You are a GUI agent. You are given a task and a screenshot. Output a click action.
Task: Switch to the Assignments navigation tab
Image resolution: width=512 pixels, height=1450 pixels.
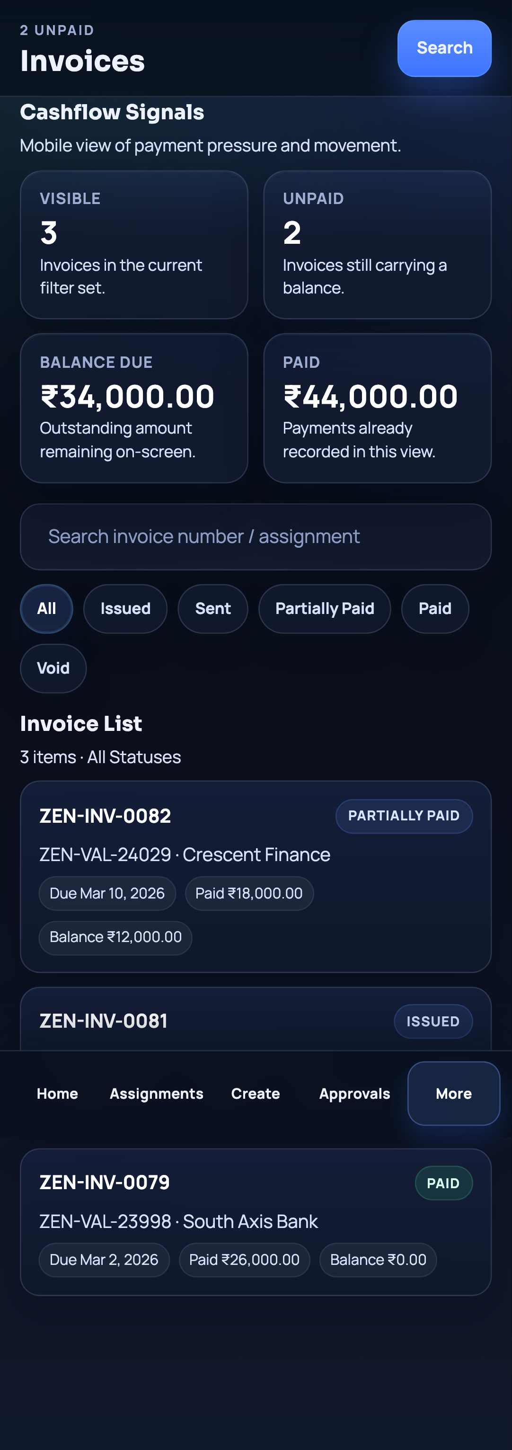click(x=157, y=1093)
